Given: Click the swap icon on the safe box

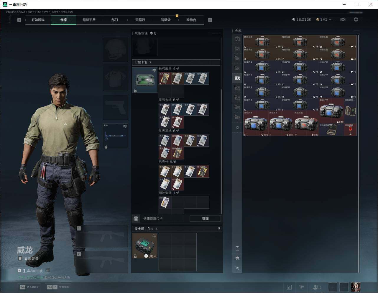Looking at the screenshot, I should tap(154, 236).
